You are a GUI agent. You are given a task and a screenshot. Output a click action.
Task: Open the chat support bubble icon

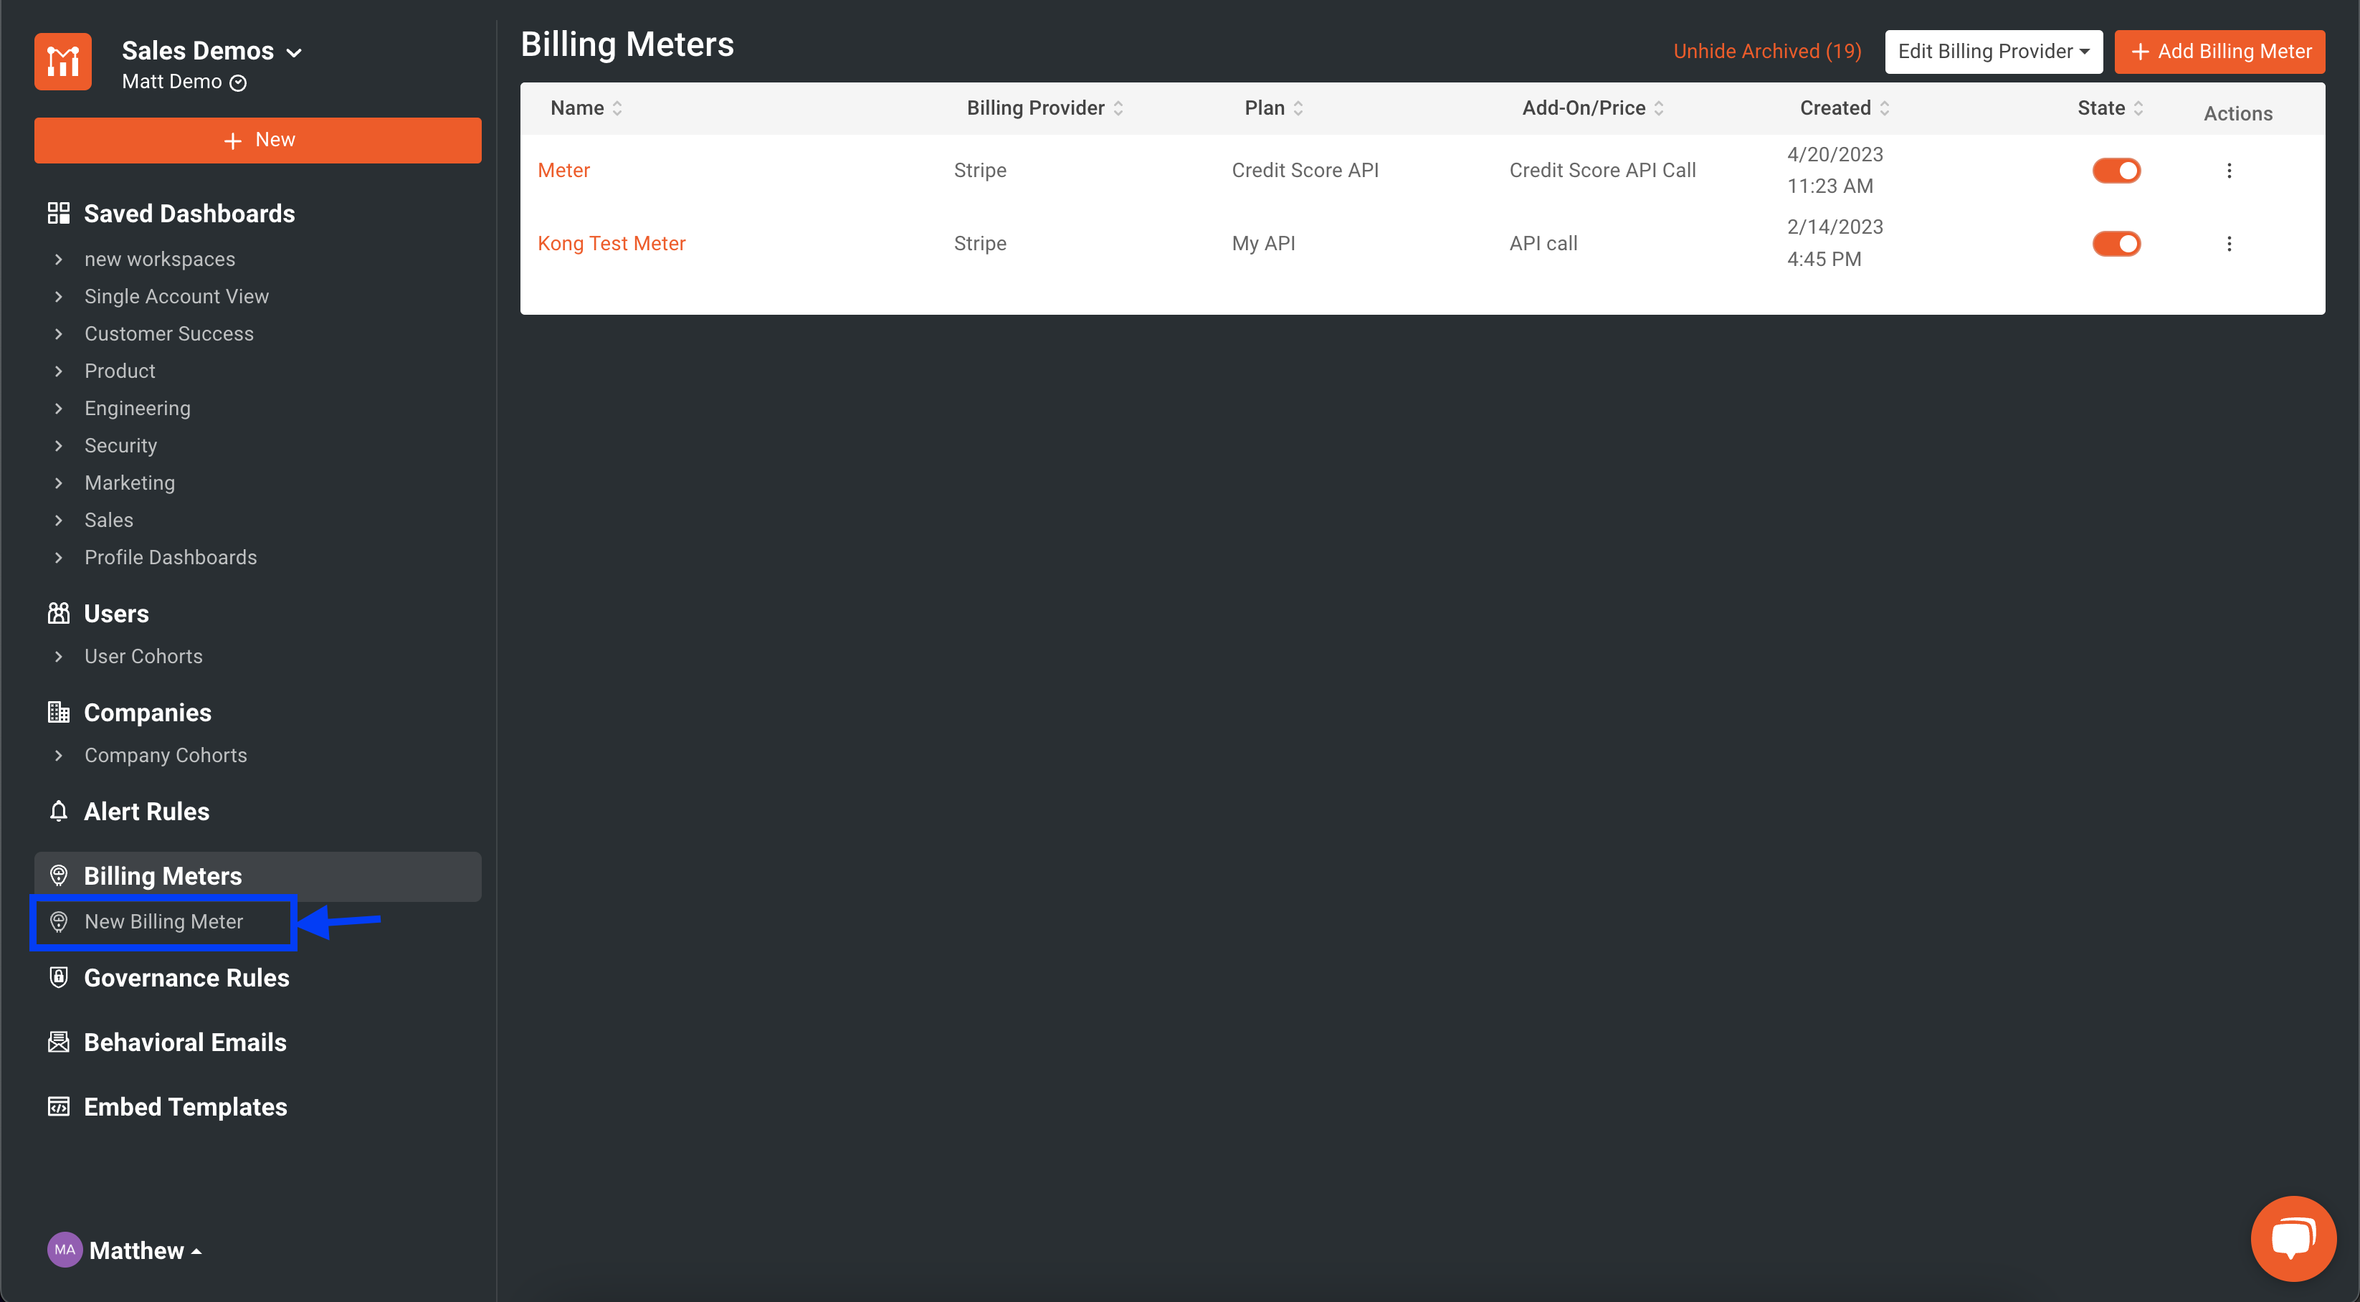pyautogui.click(x=2293, y=1238)
